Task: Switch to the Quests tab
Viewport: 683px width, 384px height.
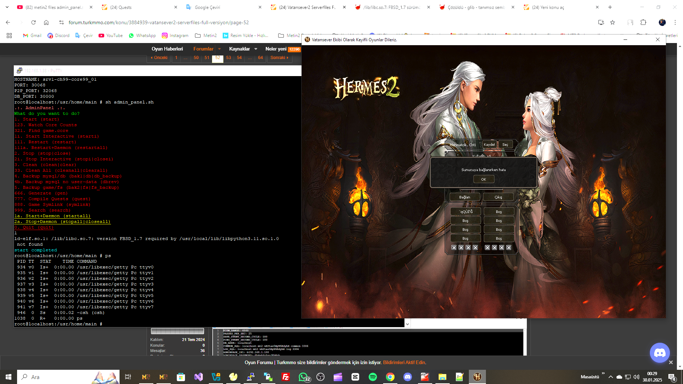Action: pyautogui.click(x=139, y=7)
